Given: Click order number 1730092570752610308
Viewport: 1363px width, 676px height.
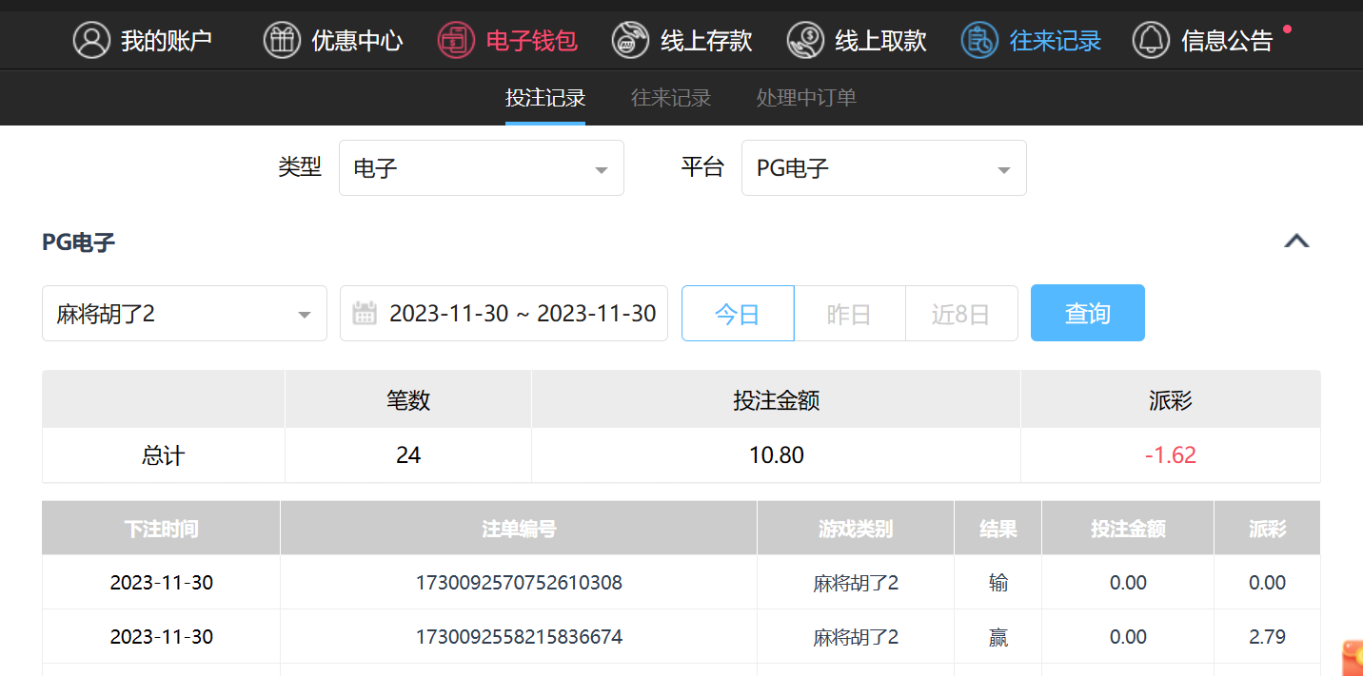Looking at the screenshot, I should (x=519, y=583).
